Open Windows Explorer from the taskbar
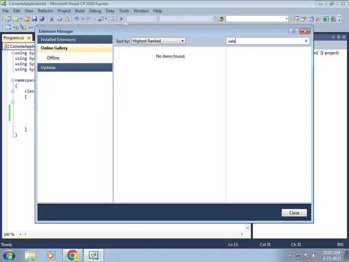The width and height of the screenshot is (349, 262). click(x=30, y=255)
